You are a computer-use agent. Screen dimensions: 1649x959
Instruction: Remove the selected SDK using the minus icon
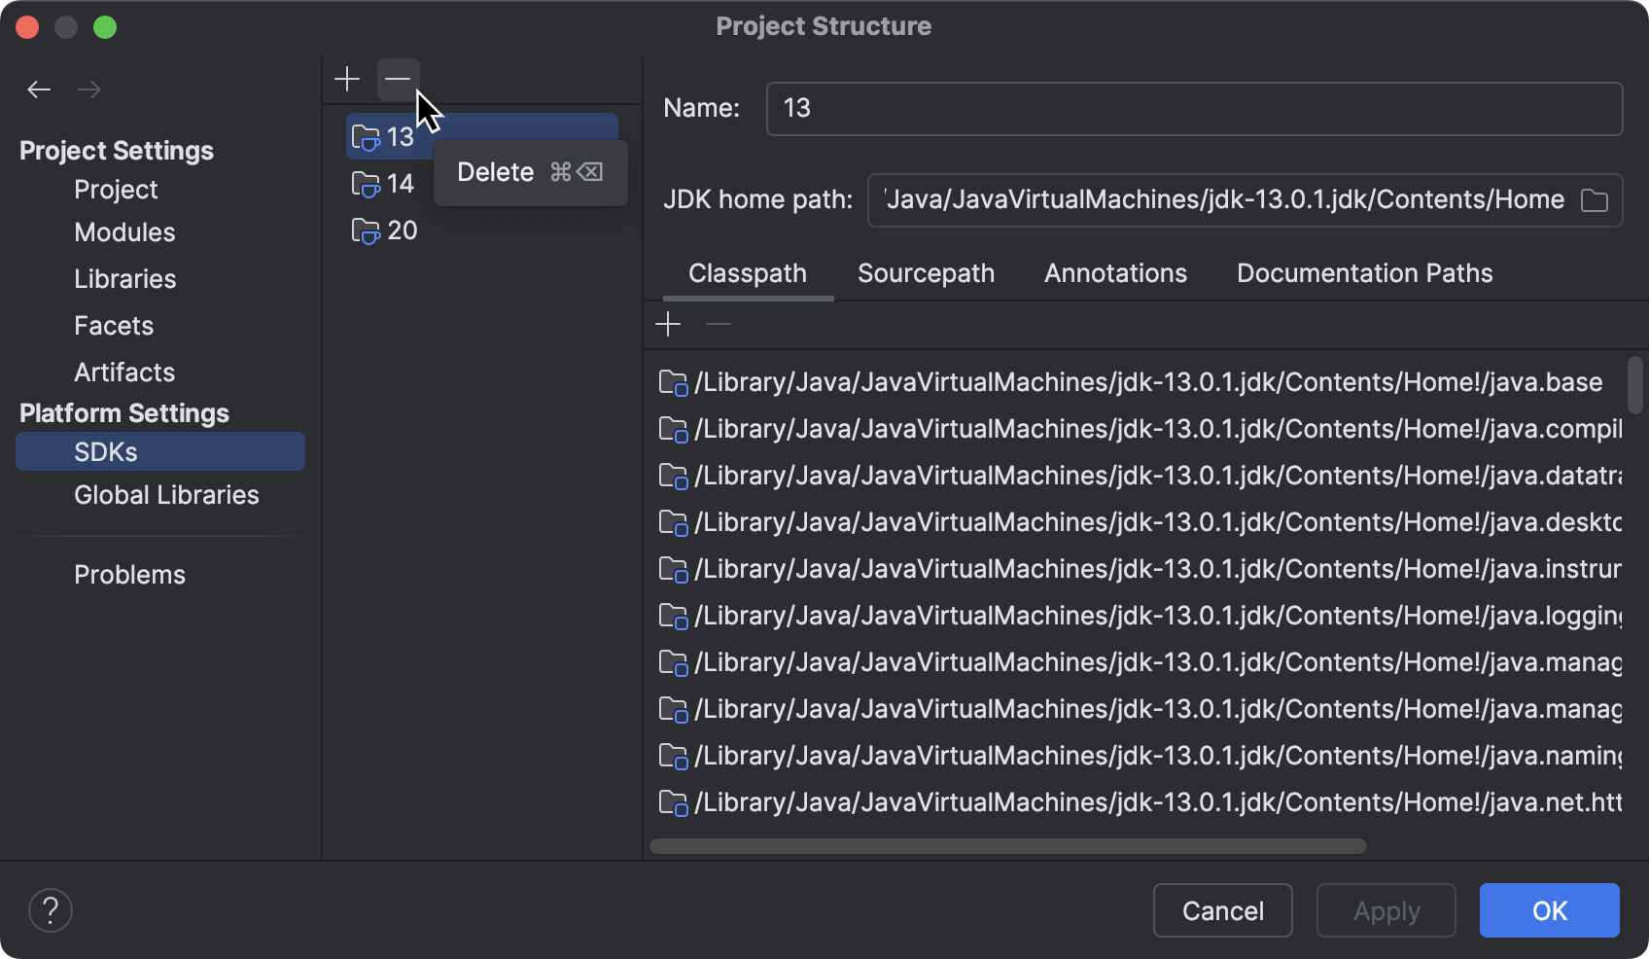point(398,79)
